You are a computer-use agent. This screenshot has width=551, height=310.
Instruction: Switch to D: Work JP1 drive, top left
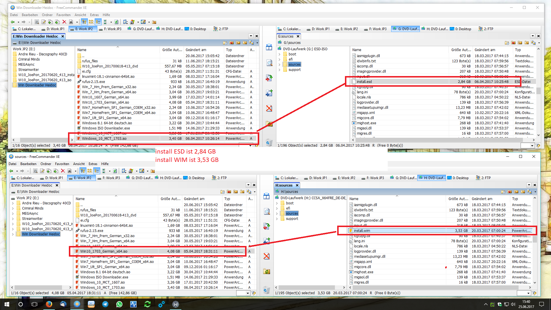(53, 29)
